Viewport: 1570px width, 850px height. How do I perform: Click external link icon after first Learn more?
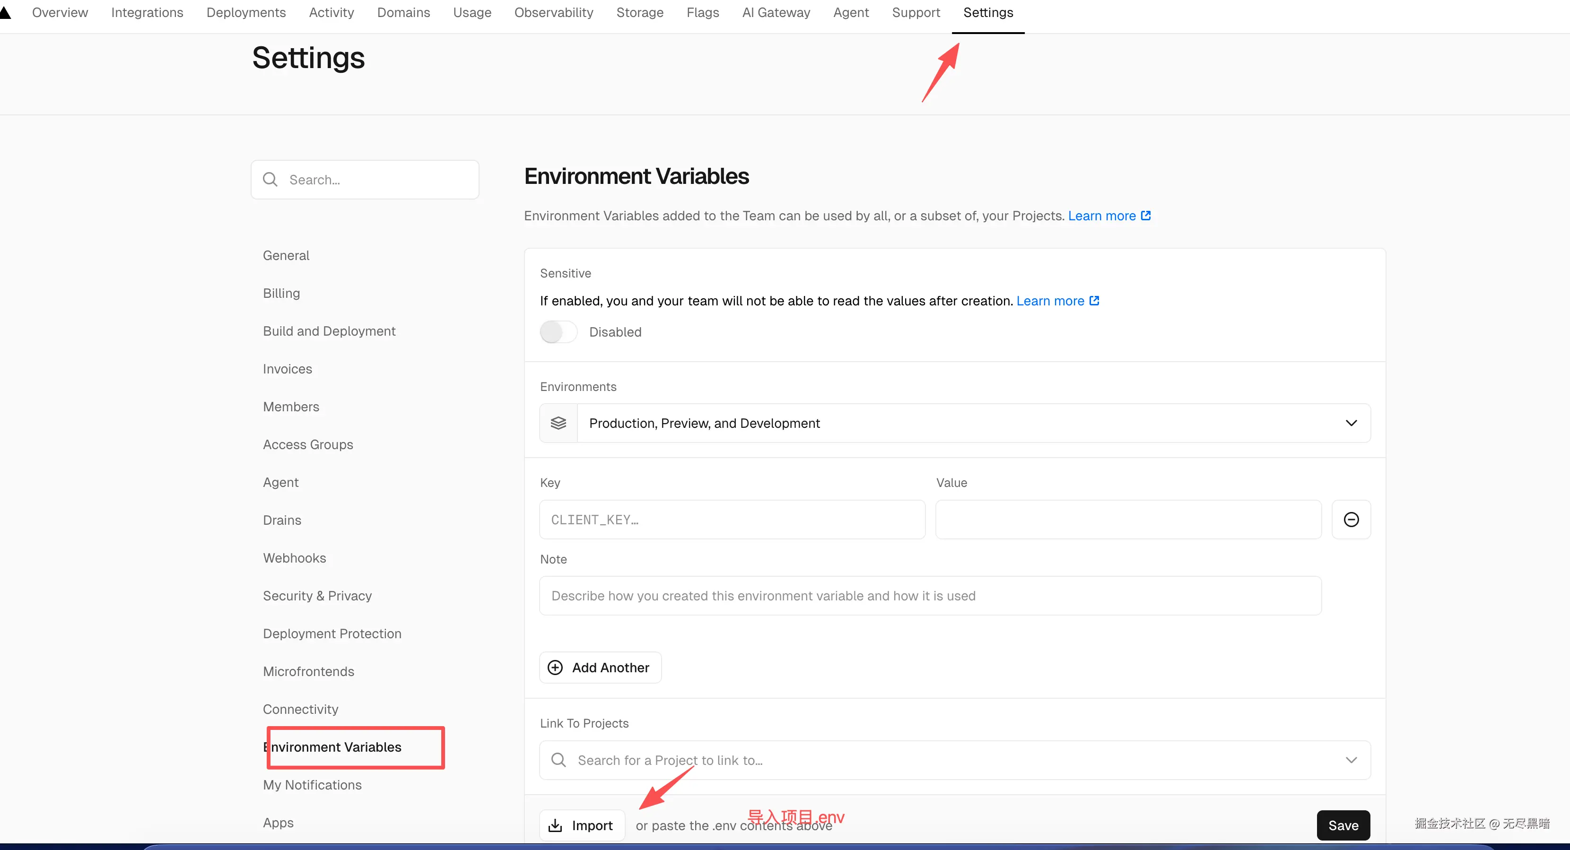point(1146,216)
